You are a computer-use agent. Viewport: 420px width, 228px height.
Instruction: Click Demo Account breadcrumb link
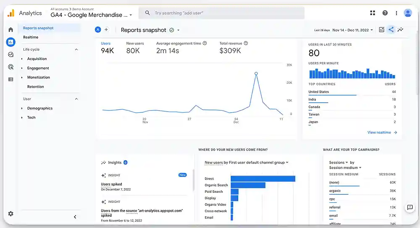83,9
